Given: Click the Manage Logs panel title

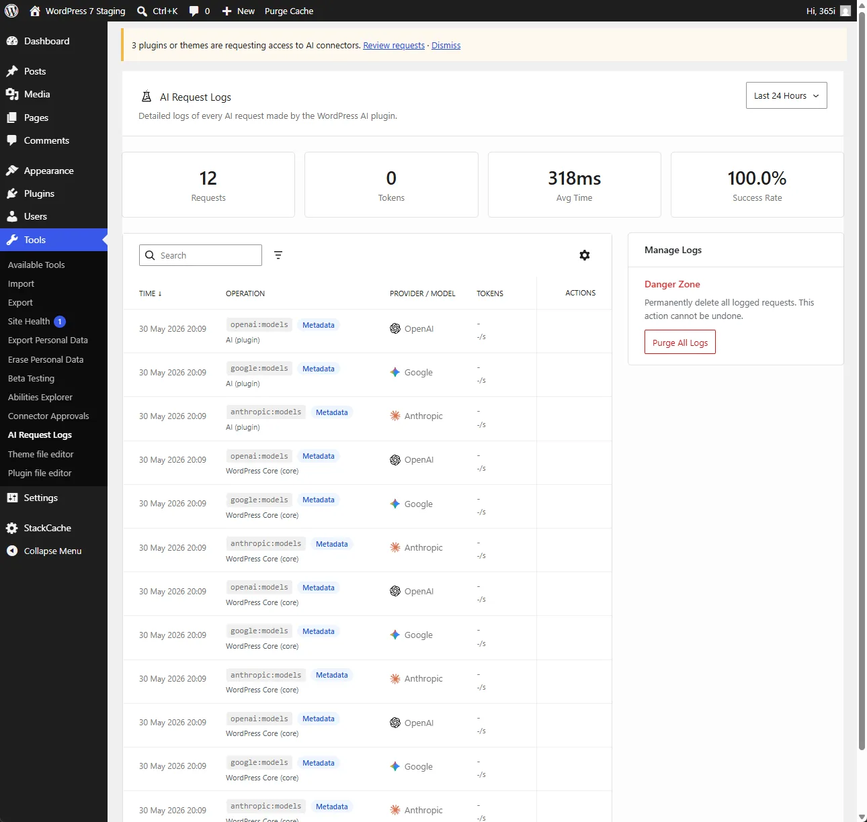Looking at the screenshot, I should [673, 250].
